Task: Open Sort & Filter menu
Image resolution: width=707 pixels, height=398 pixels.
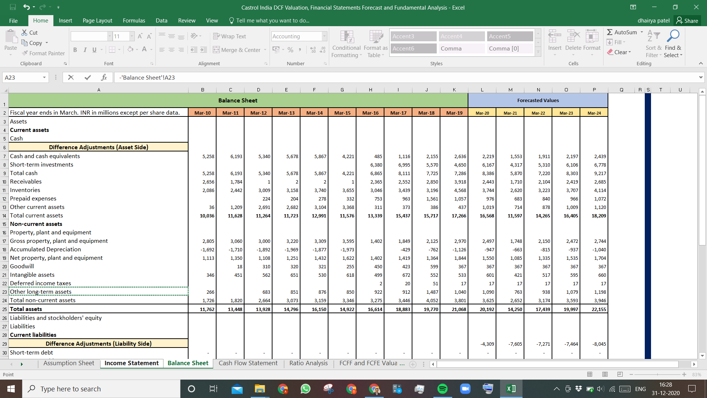Action: coord(654,43)
